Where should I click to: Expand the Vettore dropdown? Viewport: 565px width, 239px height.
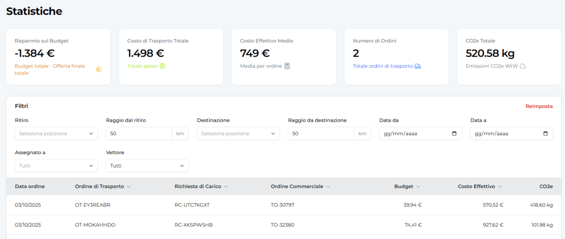147,166
